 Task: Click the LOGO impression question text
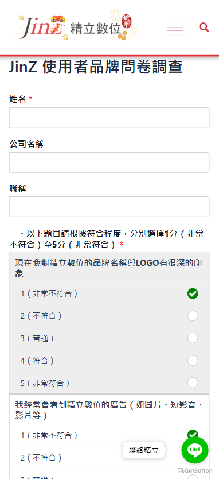point(108,268)
